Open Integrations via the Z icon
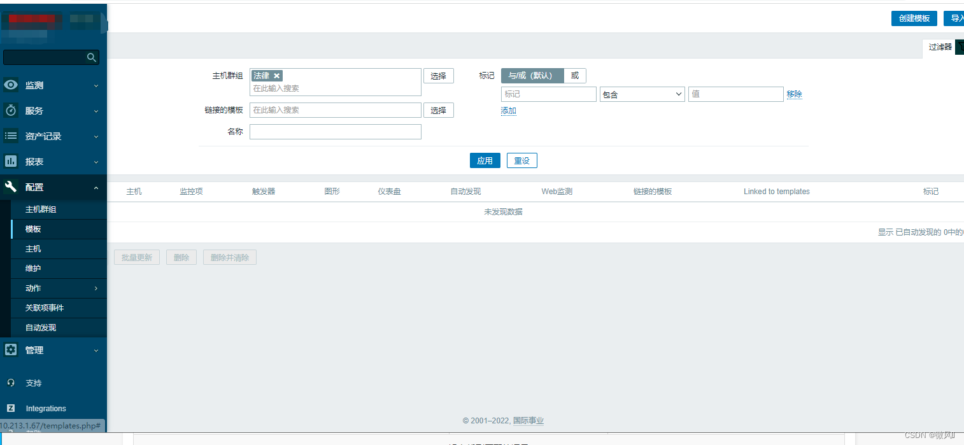Viewport: 964px width, 445px height. coord(10,408)
